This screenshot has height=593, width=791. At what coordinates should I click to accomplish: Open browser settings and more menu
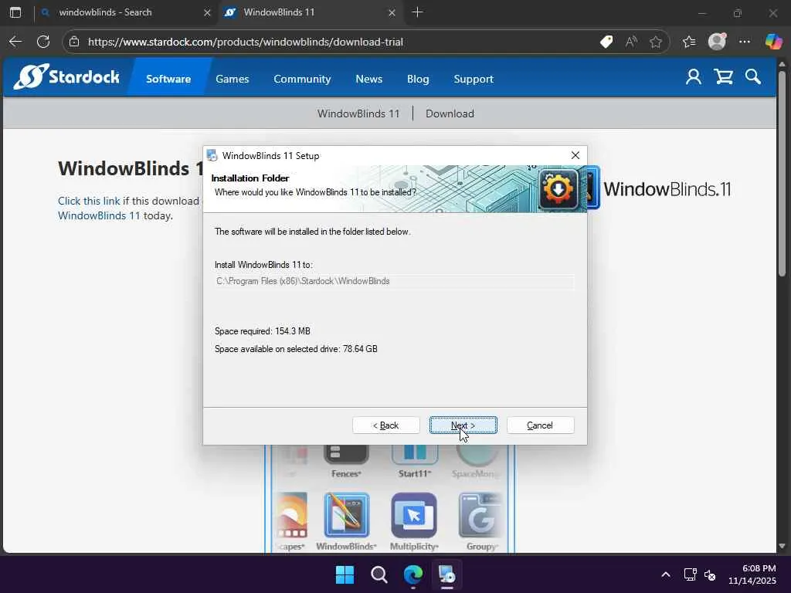point(745,42)
